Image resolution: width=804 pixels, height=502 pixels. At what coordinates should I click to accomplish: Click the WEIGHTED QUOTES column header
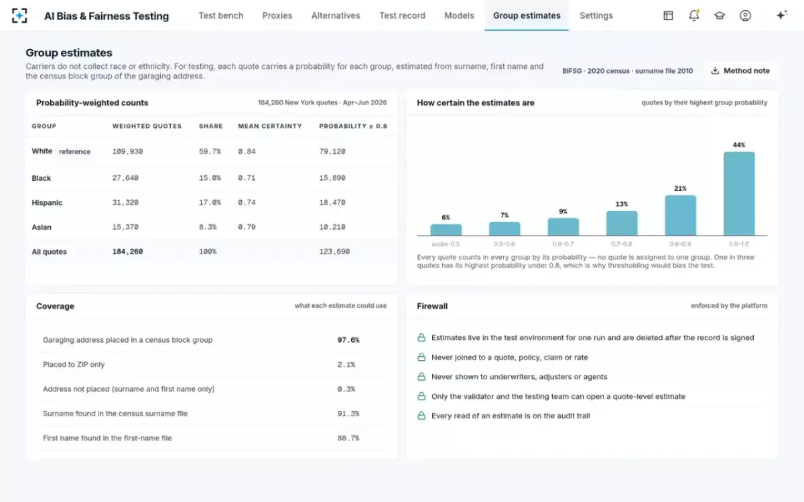[147, 126]
